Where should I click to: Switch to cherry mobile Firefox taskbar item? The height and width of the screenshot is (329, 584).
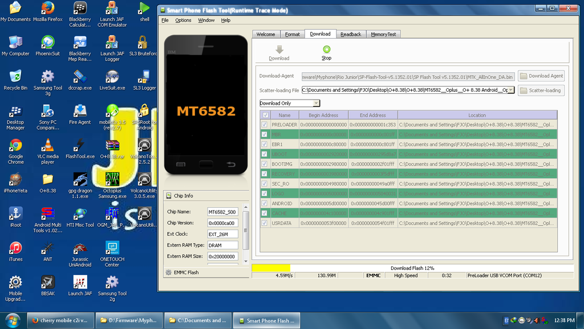pyautogui.click(x=59, y=320)
